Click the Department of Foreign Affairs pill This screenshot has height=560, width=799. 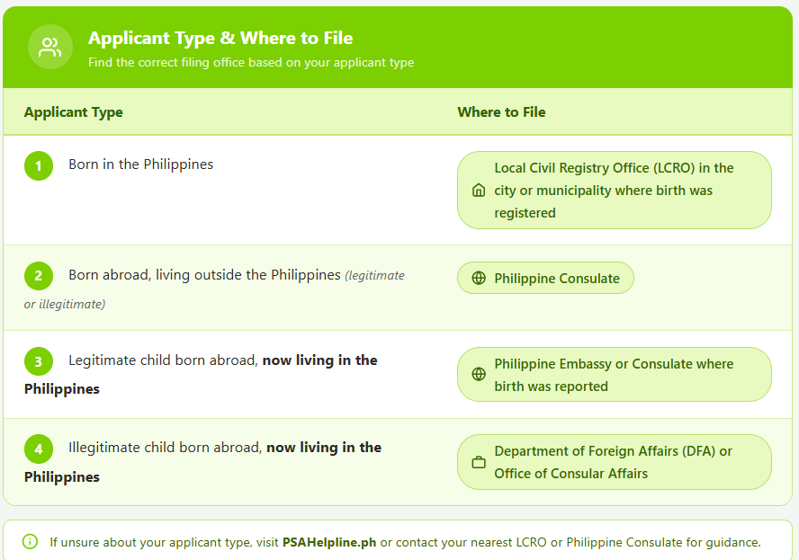pos(615,462)
